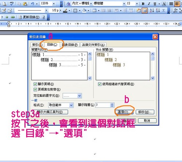Switch to the 圖表目錄(F) tab

70,45
